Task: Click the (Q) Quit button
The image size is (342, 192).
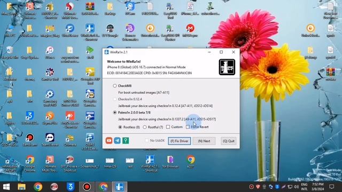Action: point(228,141)
